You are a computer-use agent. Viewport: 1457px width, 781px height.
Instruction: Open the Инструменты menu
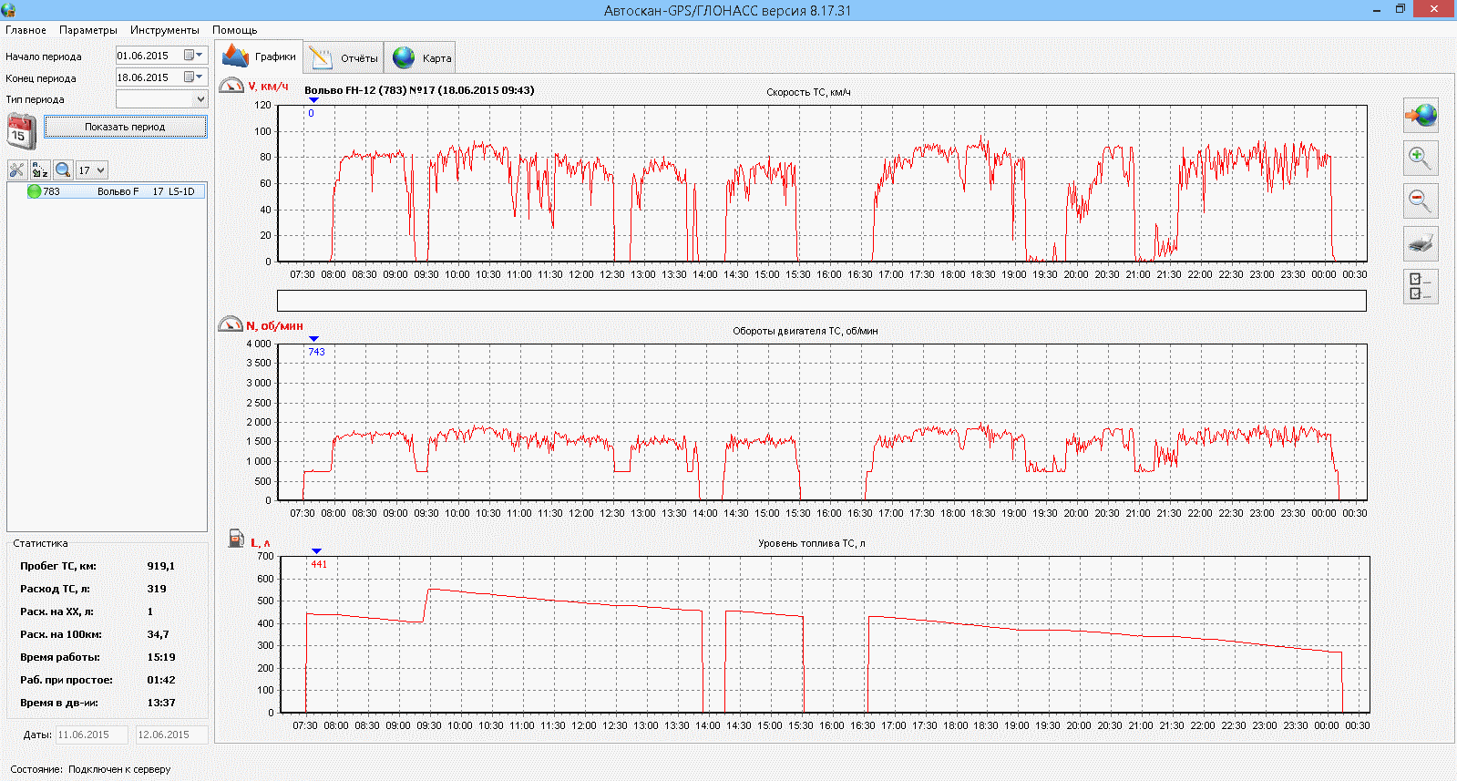tap(164, 30)
